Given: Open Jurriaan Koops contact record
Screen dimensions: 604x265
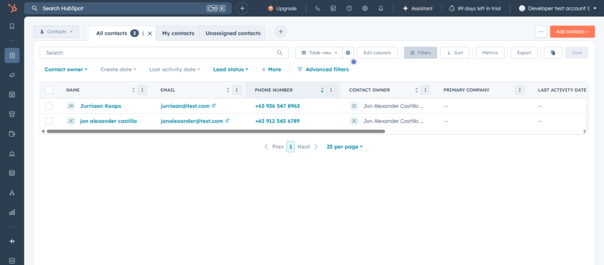Looking at the screenshot, I should coord(100,106).
